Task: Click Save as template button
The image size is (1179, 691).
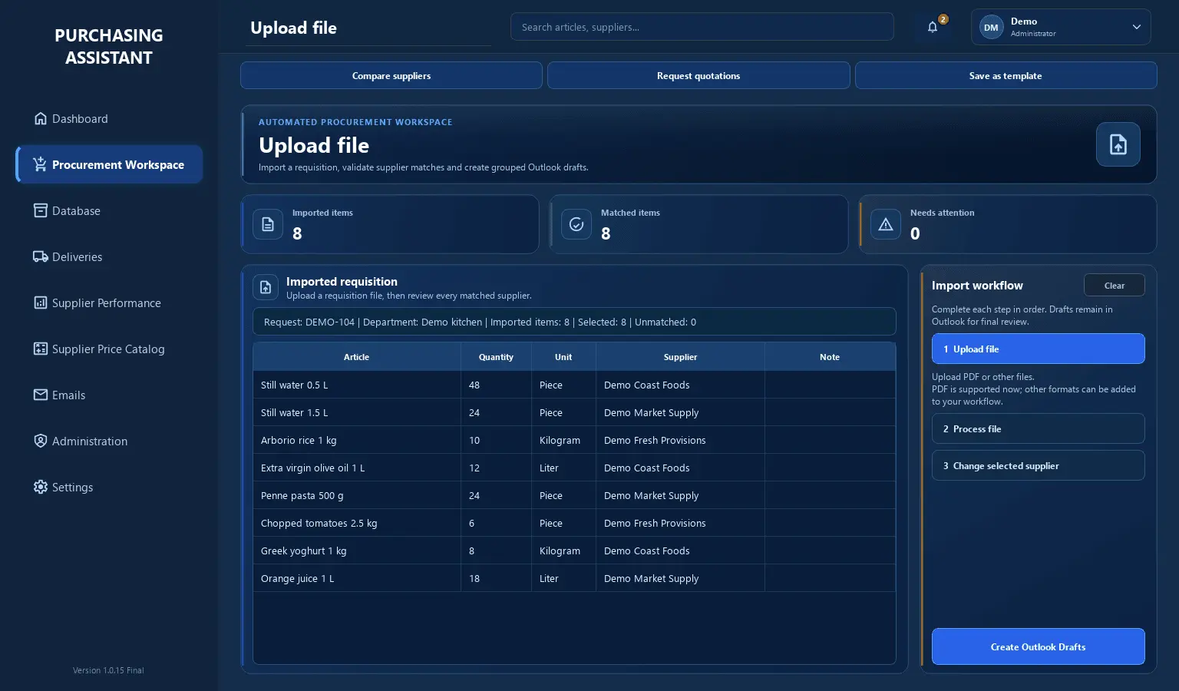Action: tap(1006, 75)
